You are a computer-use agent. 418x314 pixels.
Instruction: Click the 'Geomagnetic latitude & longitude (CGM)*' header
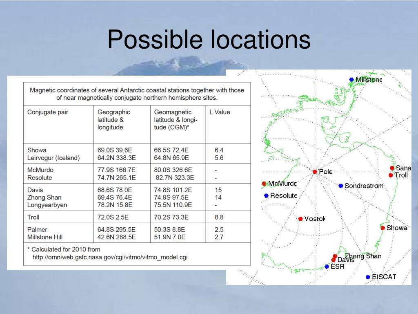pyautogui.click(x=176, y=120)
